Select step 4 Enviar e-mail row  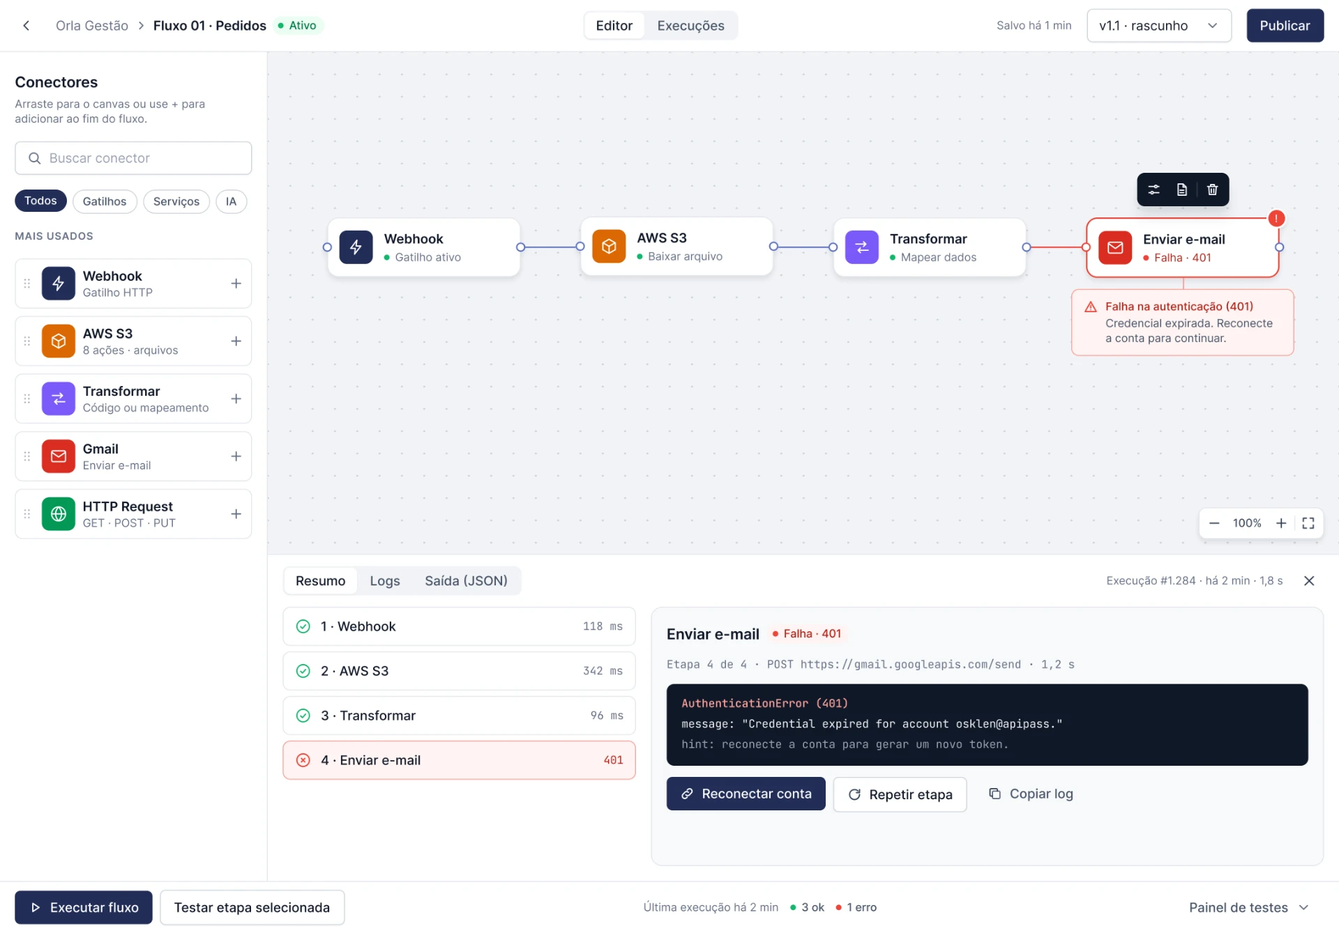459,760
